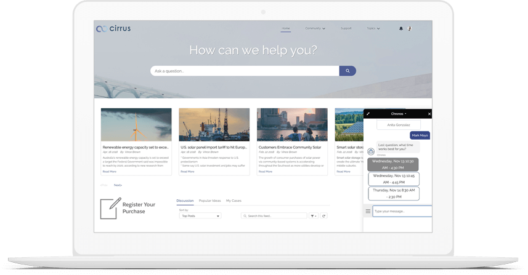Click the Cirrus logo in the header
Screen dimensions: 528x275
pos(113,28)
